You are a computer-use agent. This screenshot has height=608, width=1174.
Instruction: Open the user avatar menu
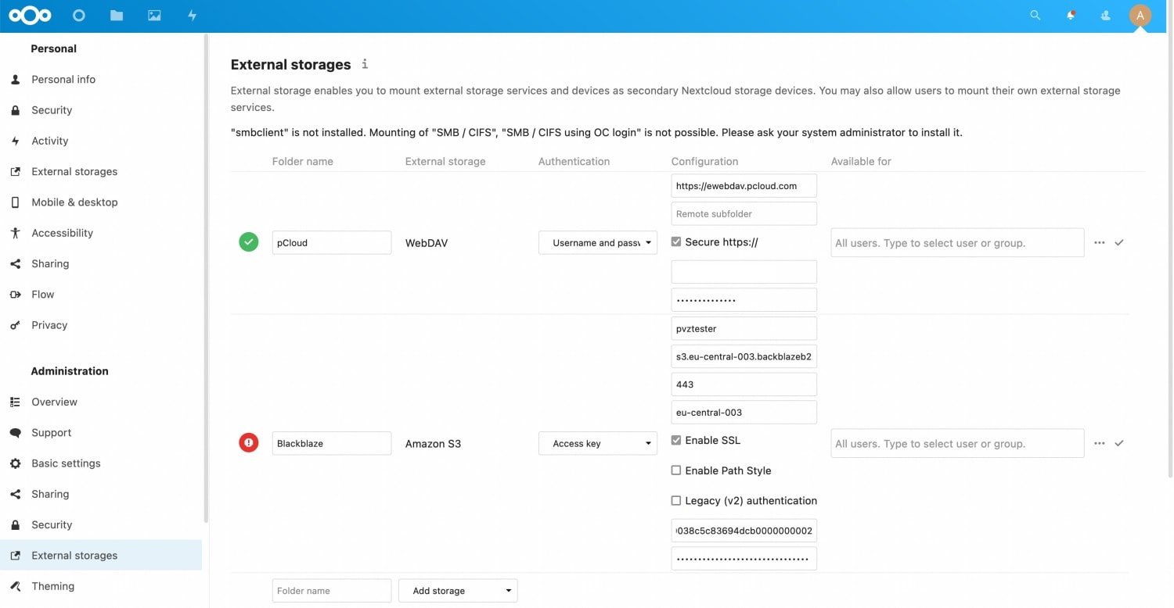coord(1140,15)
